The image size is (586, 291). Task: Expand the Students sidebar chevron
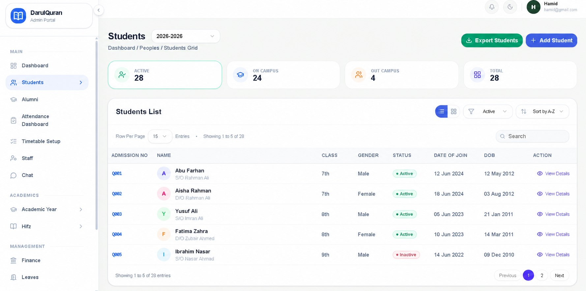coord(81,83)
